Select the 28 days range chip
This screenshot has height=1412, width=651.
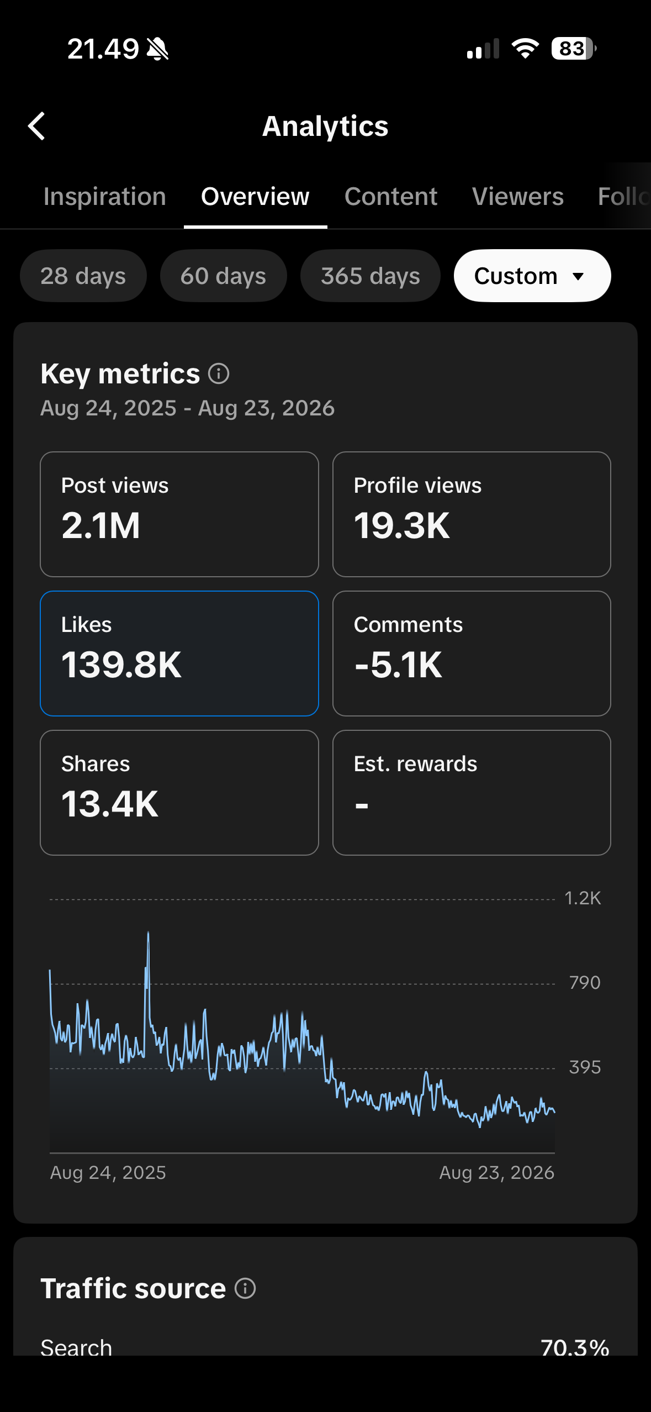83,276
